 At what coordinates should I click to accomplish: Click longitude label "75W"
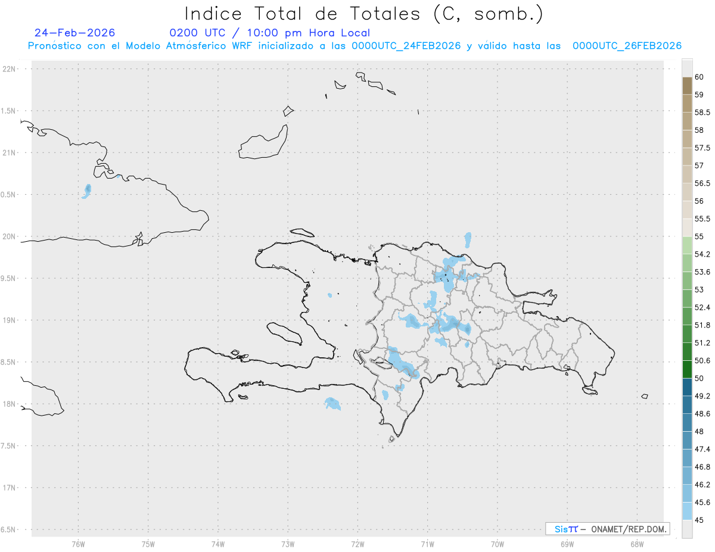(x=148, y=544)
